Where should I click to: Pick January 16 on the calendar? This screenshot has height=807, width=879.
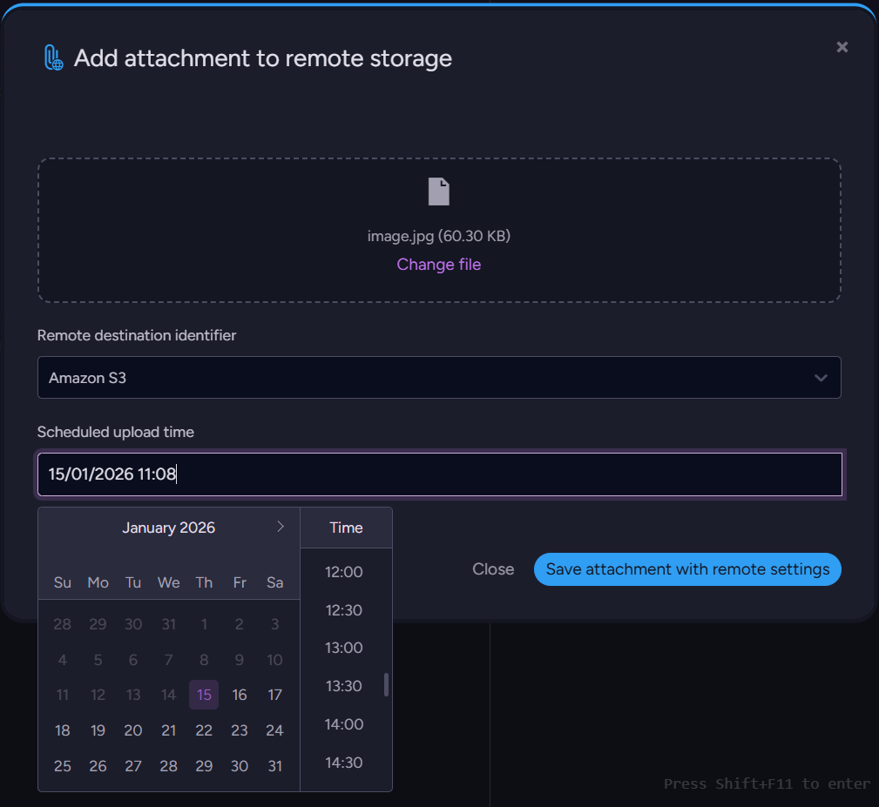240,695
